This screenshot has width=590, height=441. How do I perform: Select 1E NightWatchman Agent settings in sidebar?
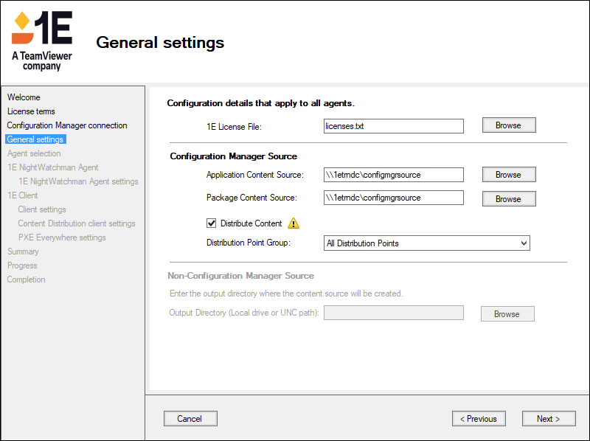pyautogui.click(x=78, y=181)
